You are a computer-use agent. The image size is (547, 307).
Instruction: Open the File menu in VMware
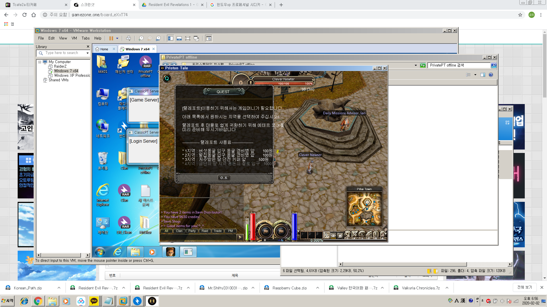point(41,38)
